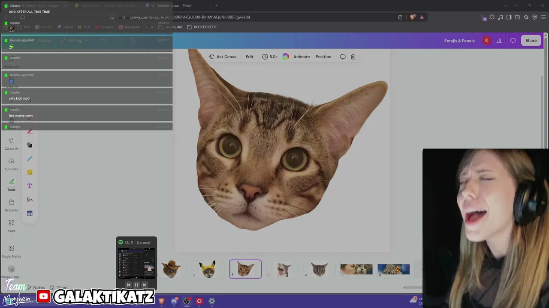Click Edit in the image toolbar
The height and width of the screenshot is (308, 549).
pos(250,56)
